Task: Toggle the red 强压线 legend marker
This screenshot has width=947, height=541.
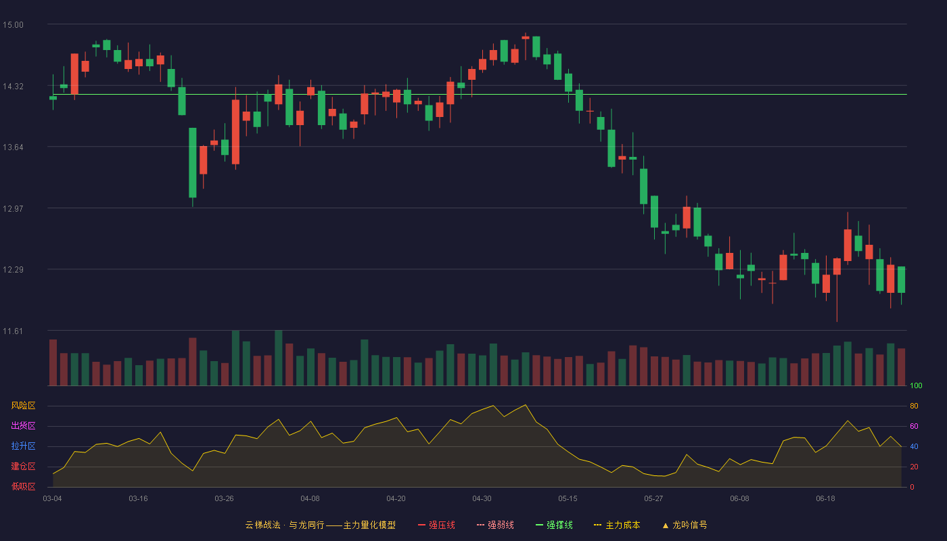Action: [422, 525]
